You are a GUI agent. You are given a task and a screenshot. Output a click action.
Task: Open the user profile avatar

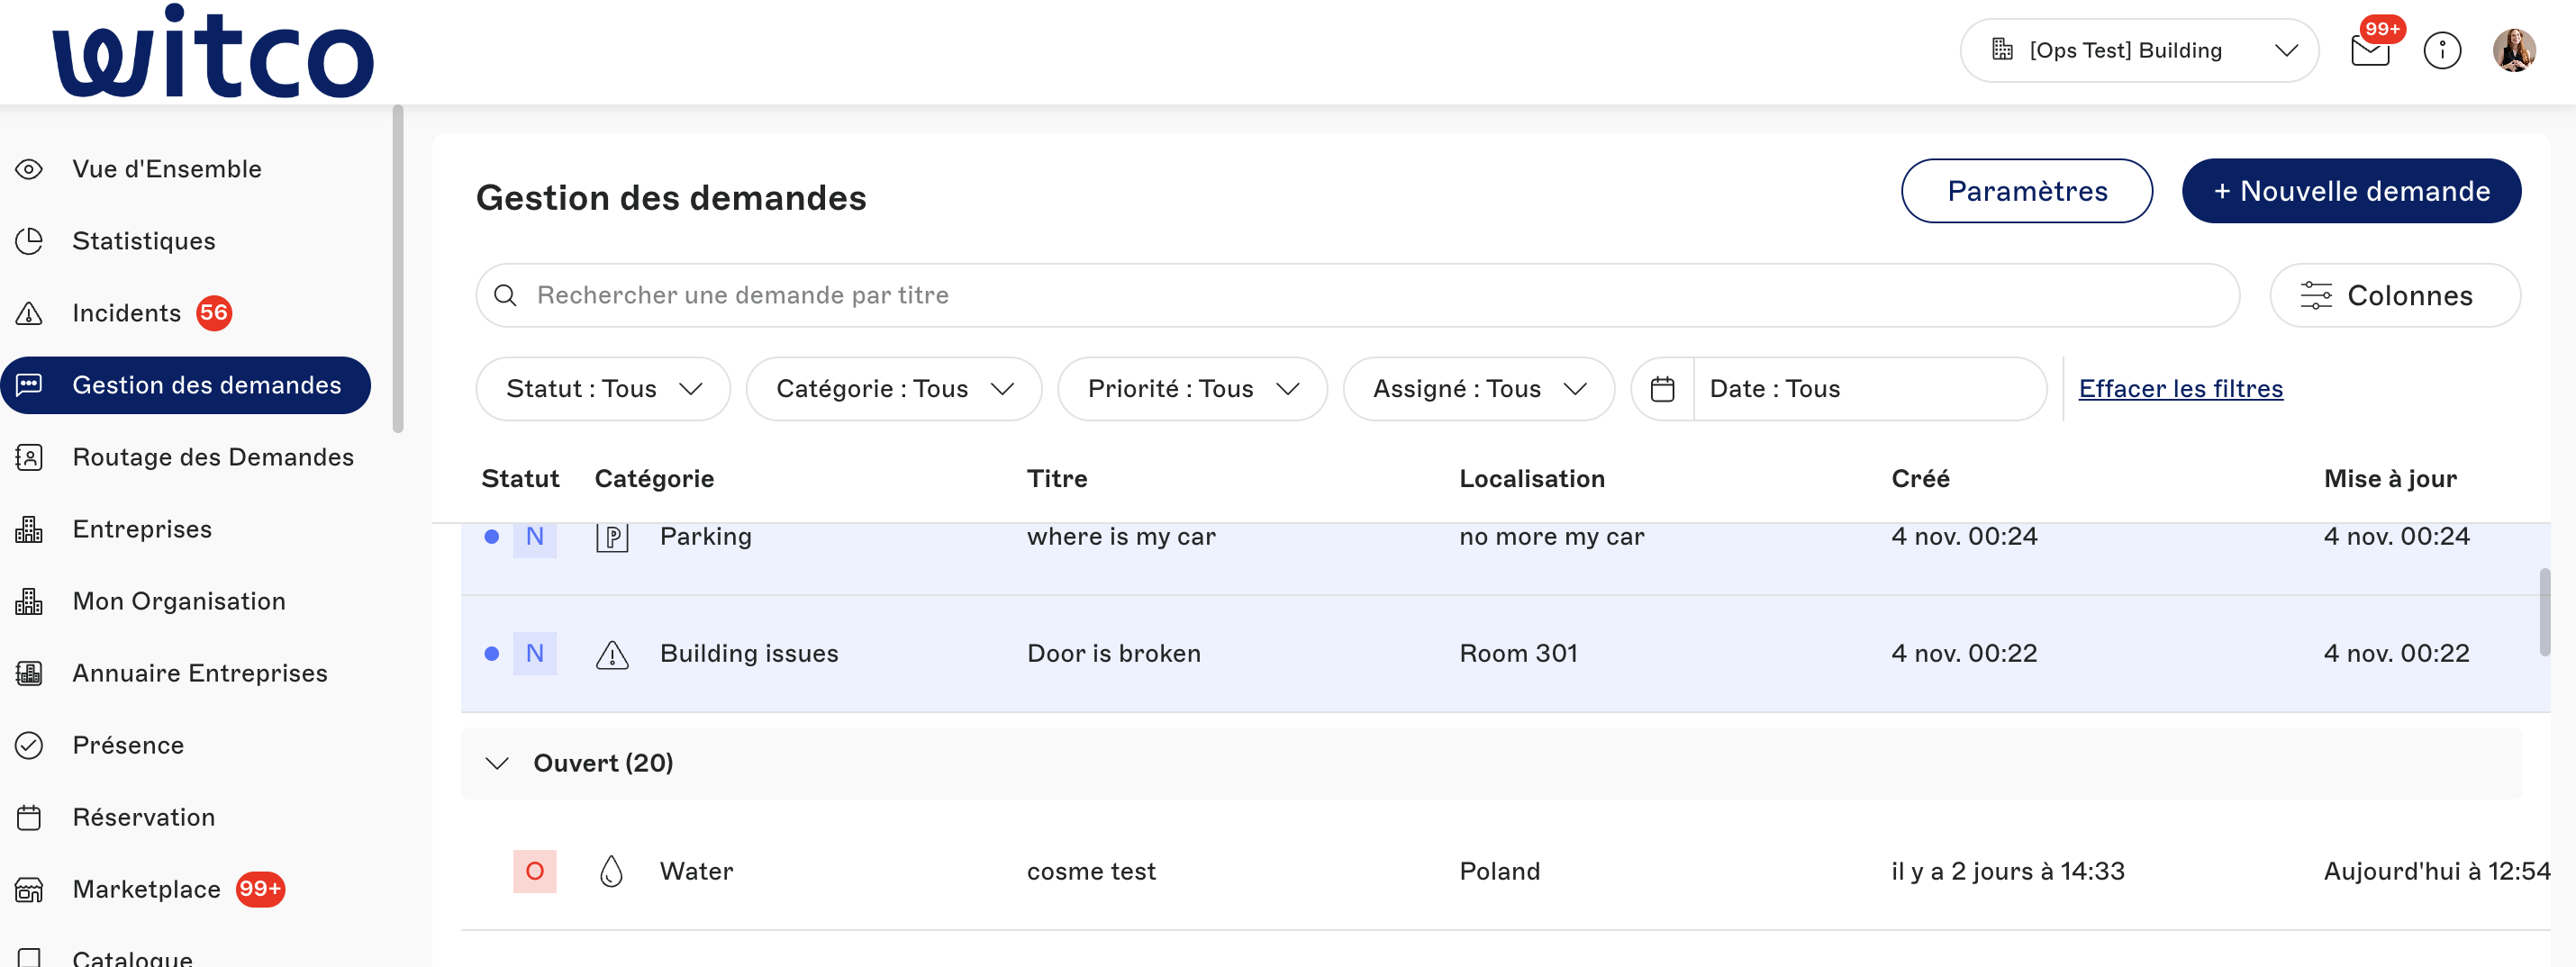click(2513, 50)
